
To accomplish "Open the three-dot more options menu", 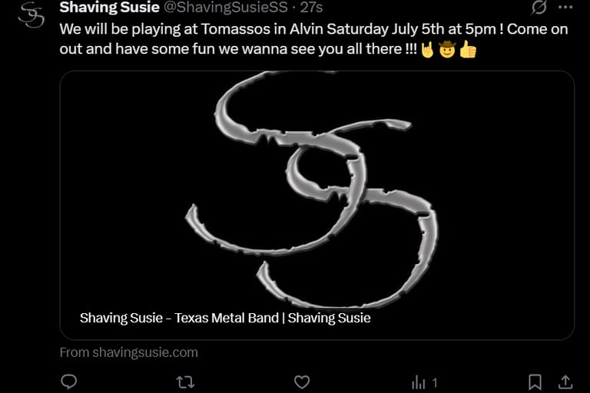I will click(565, 7).
